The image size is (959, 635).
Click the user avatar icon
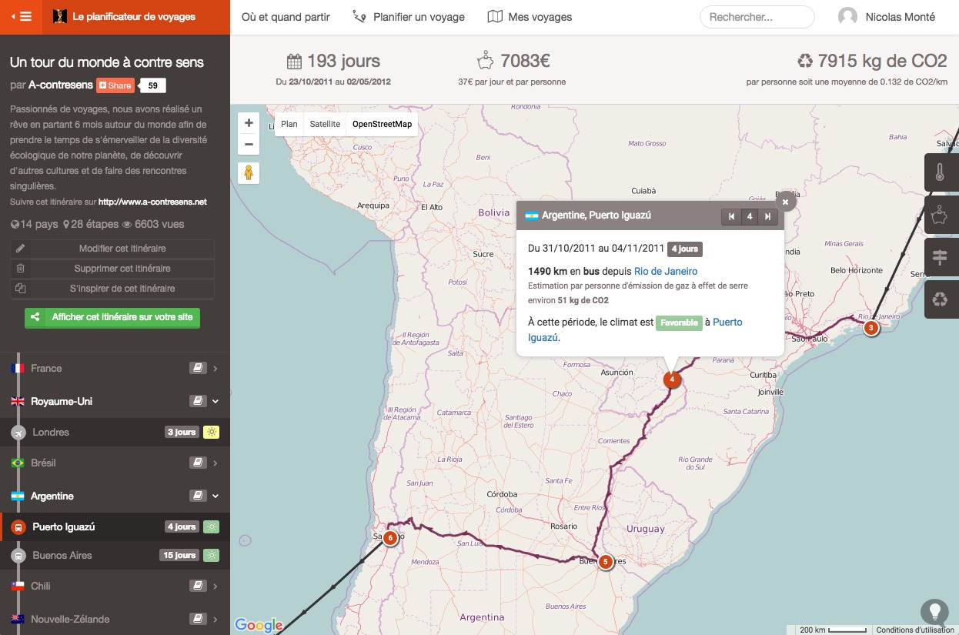pos(847,17)
